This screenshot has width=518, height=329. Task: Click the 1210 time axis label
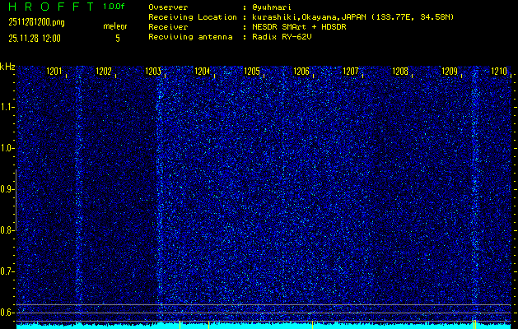[499, 71]
